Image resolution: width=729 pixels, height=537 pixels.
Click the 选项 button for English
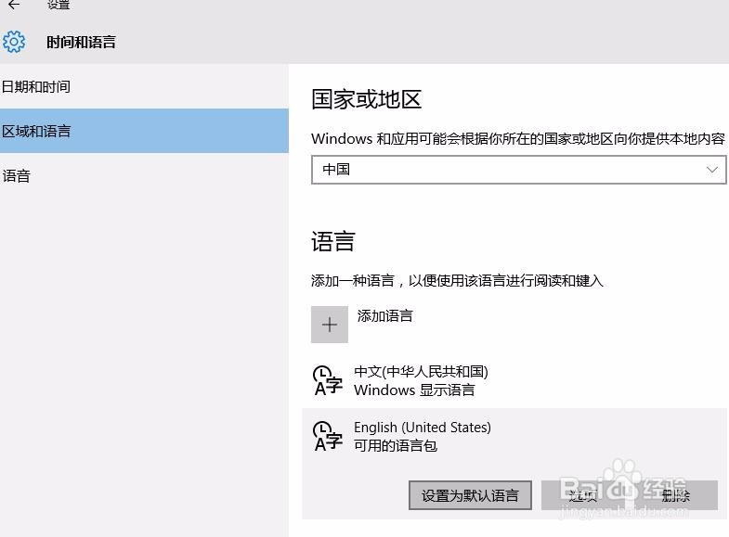583,495
